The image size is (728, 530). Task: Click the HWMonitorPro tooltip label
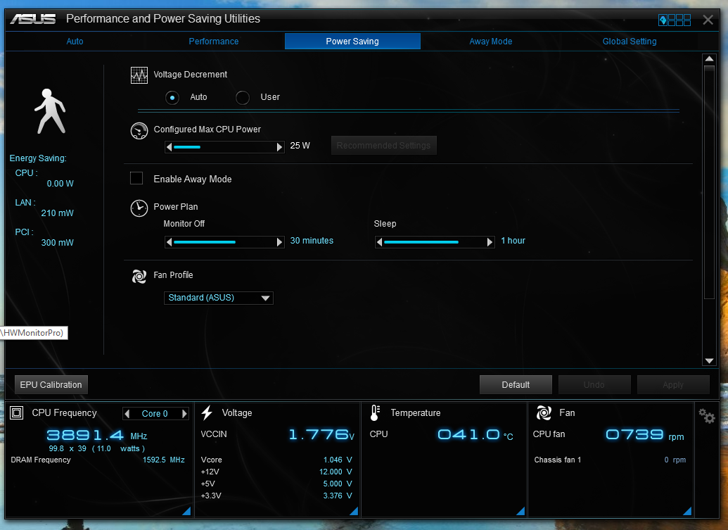pyautogui.click(x=34, y=333)
